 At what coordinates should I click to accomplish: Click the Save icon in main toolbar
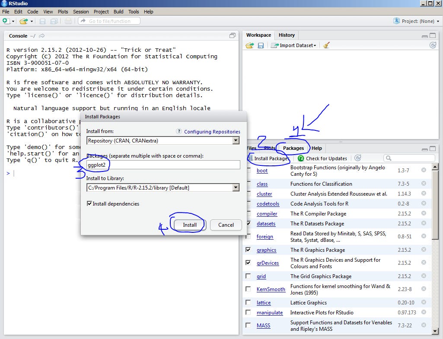[x=43, y=21]
